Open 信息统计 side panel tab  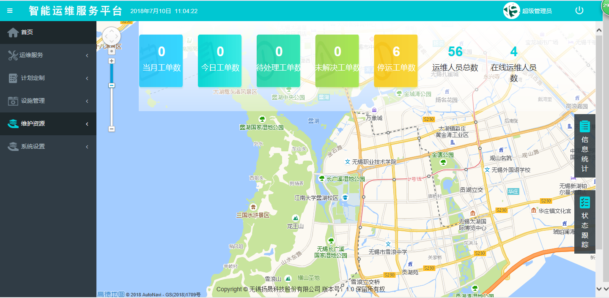coord(585,145)
